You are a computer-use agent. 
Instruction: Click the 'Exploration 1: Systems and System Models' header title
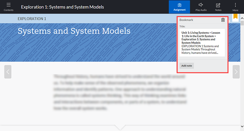[x=62, y=7]
